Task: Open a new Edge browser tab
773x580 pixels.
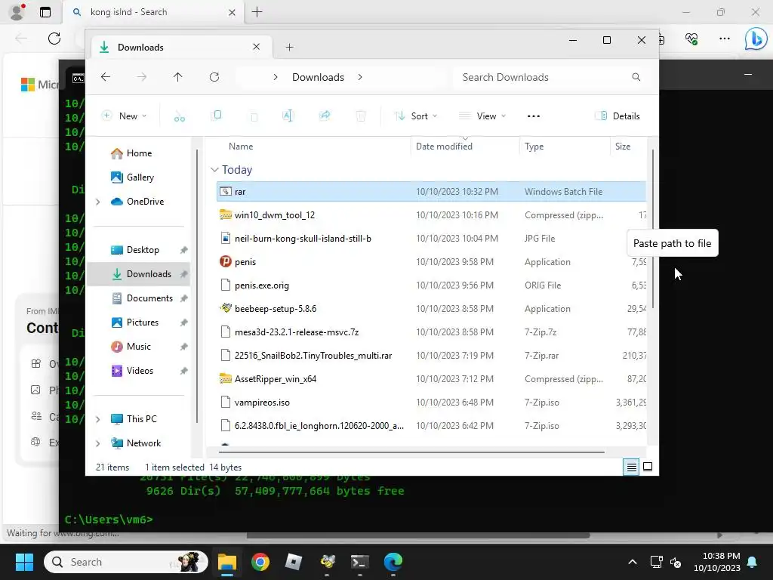Action: 257,12
